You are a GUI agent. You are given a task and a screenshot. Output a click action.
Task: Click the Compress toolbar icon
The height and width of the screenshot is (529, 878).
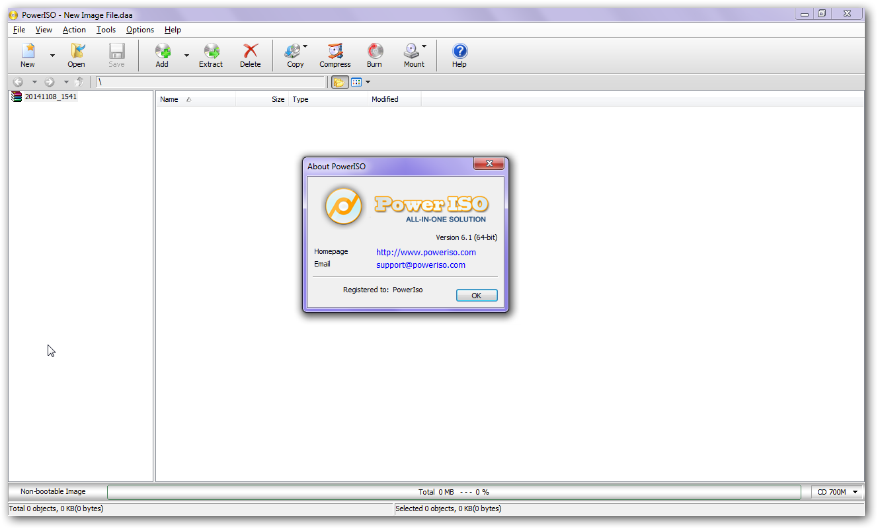pos(335,52)
